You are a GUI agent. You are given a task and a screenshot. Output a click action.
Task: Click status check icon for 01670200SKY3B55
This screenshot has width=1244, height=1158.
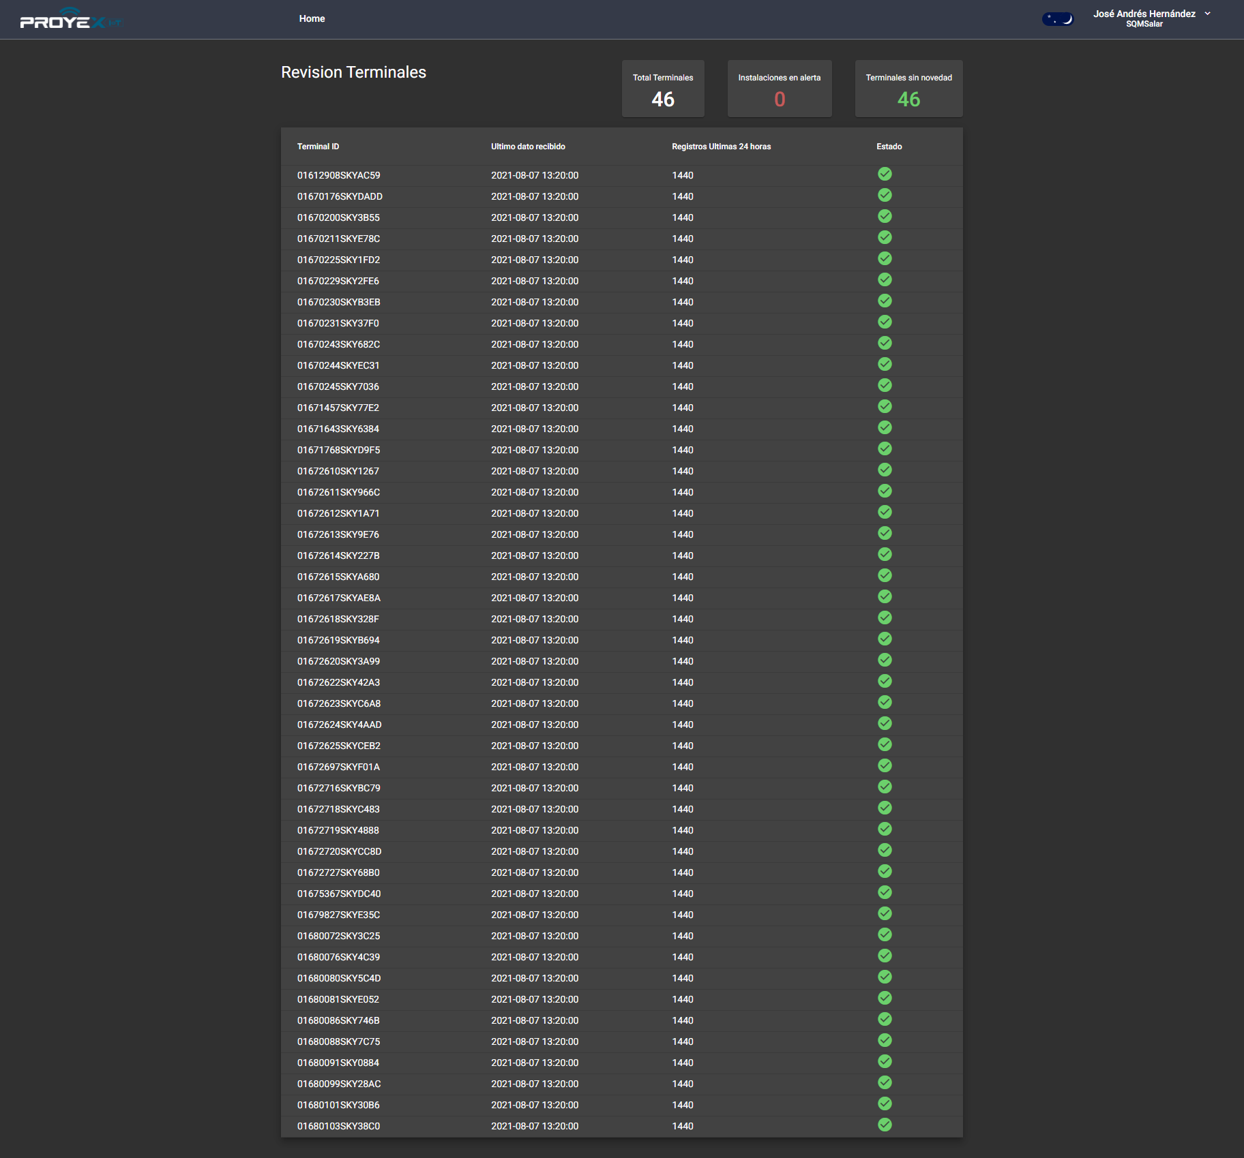point(885,216)
